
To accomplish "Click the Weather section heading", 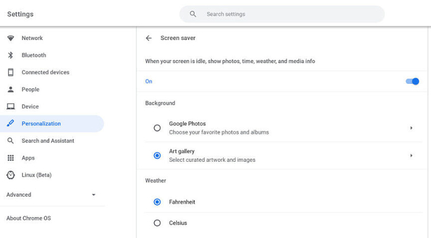I will [x=155, y=180].
